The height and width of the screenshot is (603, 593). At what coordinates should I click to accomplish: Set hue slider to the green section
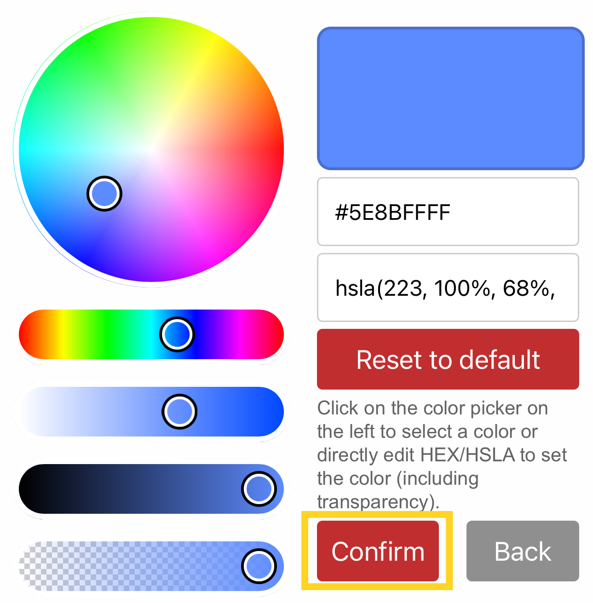pos(107,334)
